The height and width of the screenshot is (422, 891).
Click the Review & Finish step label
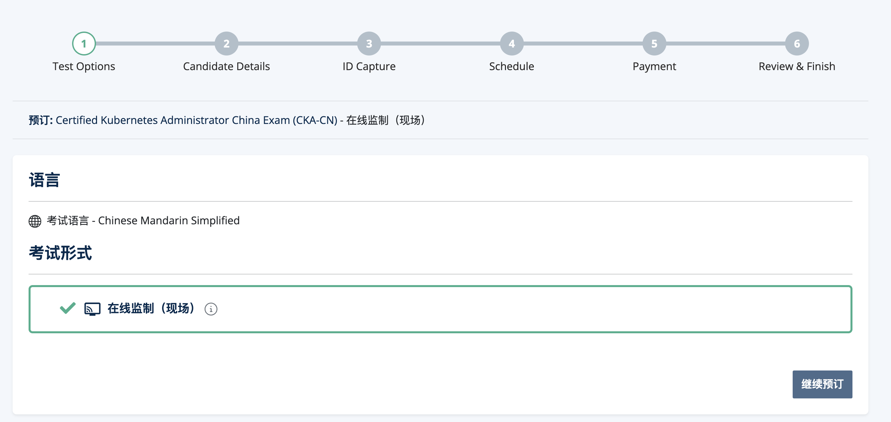coord(797,66)
